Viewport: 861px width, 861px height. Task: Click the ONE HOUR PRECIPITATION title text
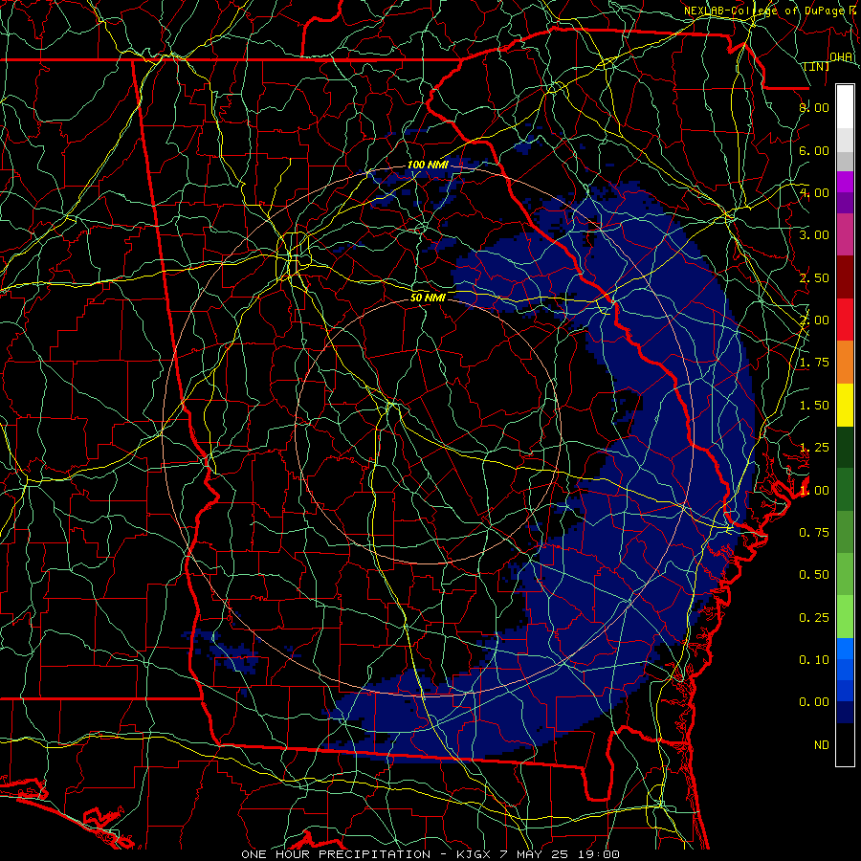(x=336, y=854)
